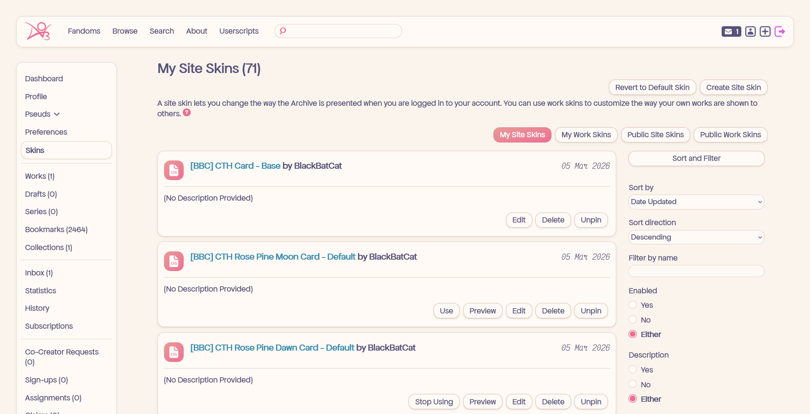Click the Sort and Filter button

(696, 158)
